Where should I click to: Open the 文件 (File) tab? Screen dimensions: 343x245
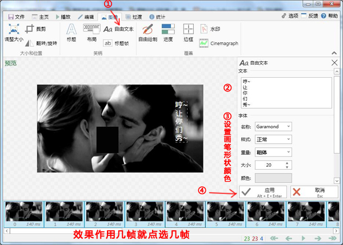17,17
